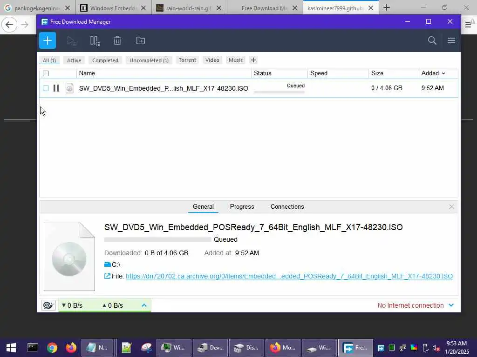Switch to the Connections details tab

point(287,207)
